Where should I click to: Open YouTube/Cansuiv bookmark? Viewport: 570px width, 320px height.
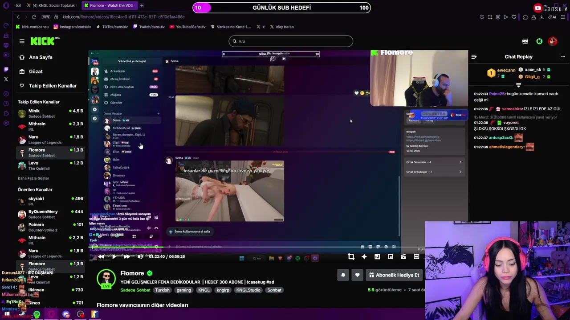[187, 27]
